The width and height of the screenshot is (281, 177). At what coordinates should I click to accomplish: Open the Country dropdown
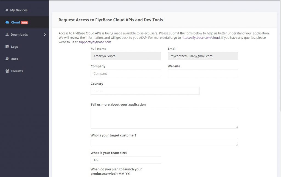(x=145, y=91)
